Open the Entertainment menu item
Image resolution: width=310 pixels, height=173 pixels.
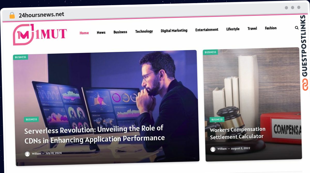[207, 30]
